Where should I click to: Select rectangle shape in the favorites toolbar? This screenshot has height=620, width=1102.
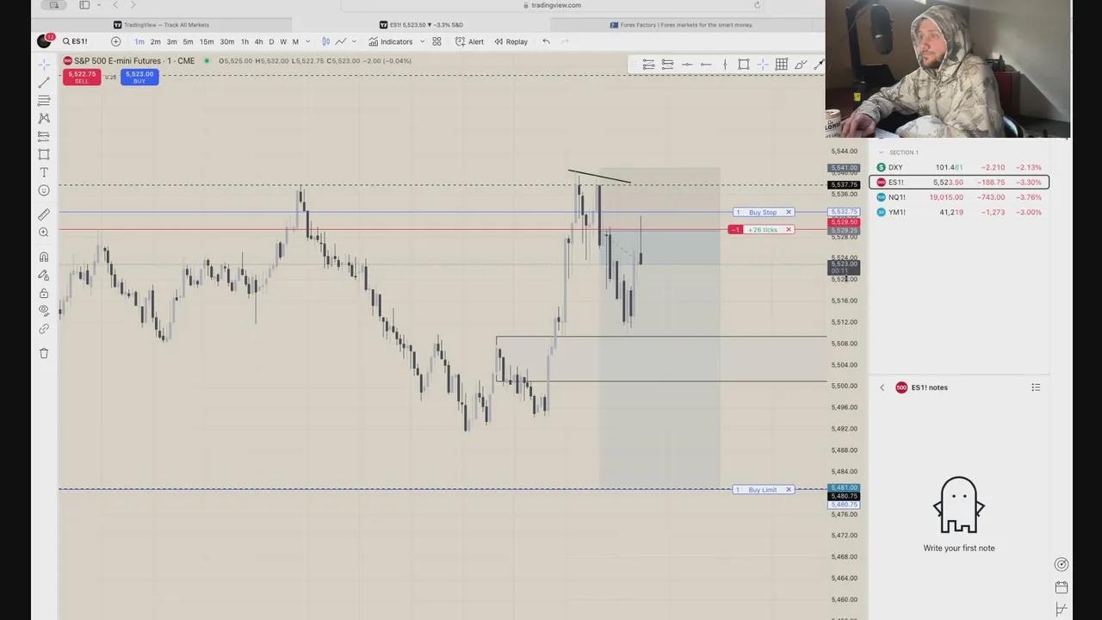[744, 65]
